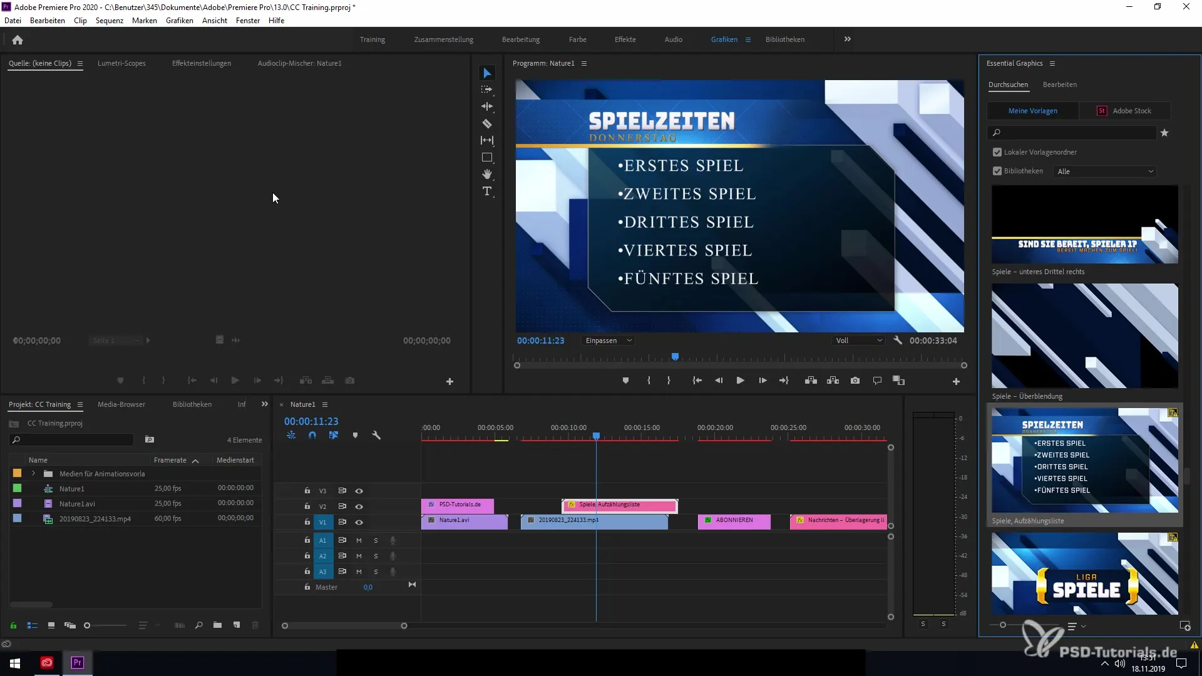The height and width of the screenshot is (676, 1202).
Task: Select Meine Vorlagen button
Action: coord(1033,111)
